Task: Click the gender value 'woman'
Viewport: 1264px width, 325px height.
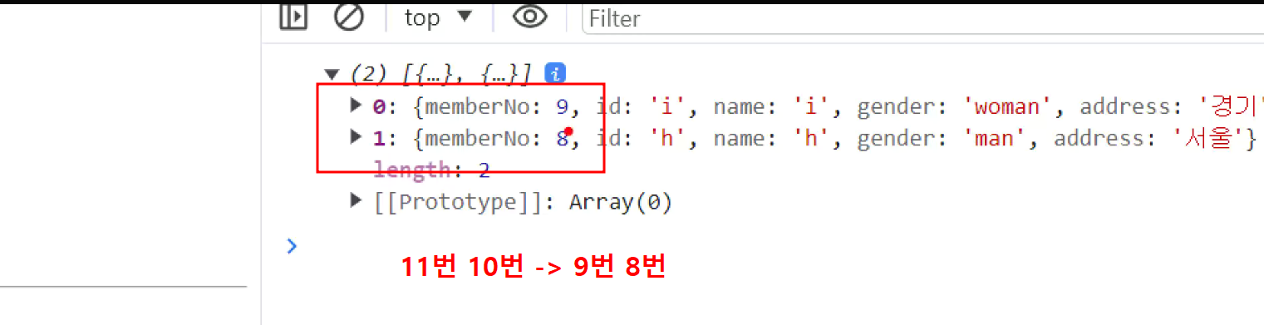Action: 1006,106
